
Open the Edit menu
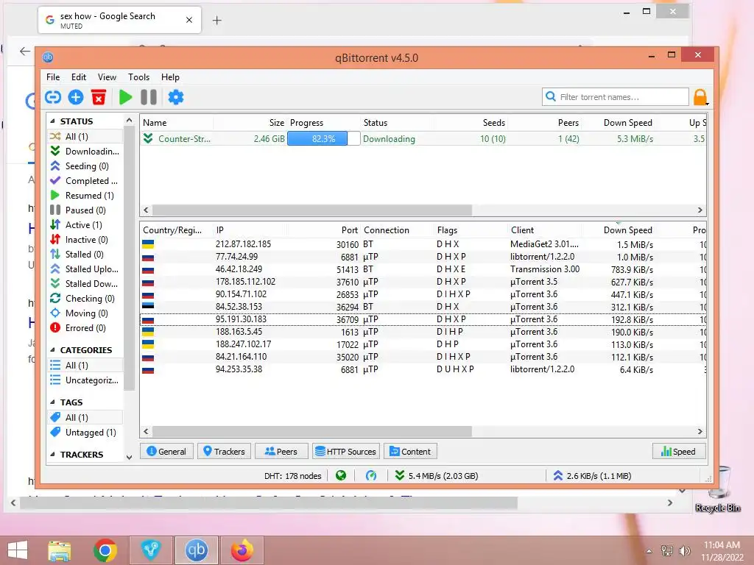(x=78, y=77)
